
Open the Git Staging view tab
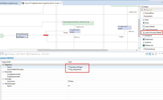tap(10, 54)
